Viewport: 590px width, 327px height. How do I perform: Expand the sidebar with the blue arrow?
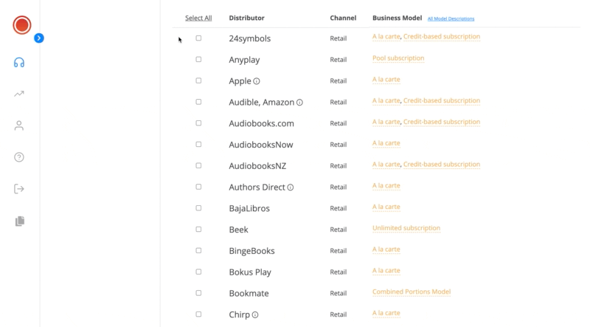tap(39, 38)
